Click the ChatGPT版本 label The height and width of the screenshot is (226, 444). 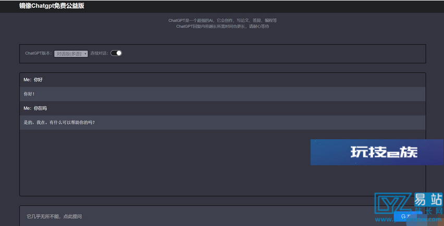(39, 53)
